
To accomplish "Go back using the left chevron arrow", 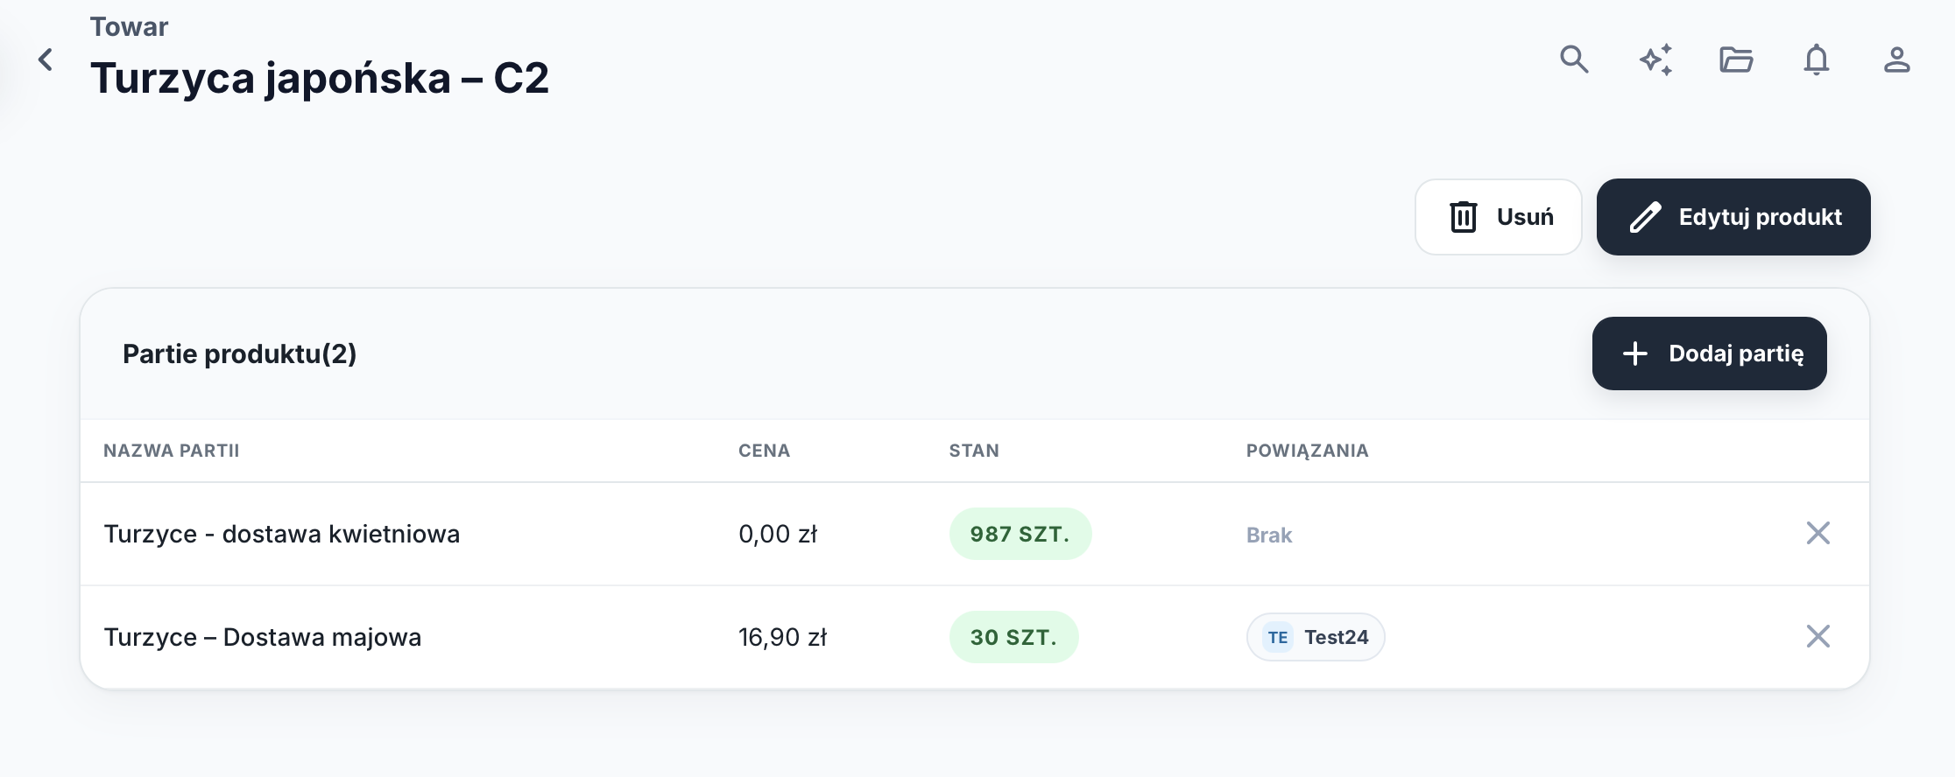I will tap(46, 59).
